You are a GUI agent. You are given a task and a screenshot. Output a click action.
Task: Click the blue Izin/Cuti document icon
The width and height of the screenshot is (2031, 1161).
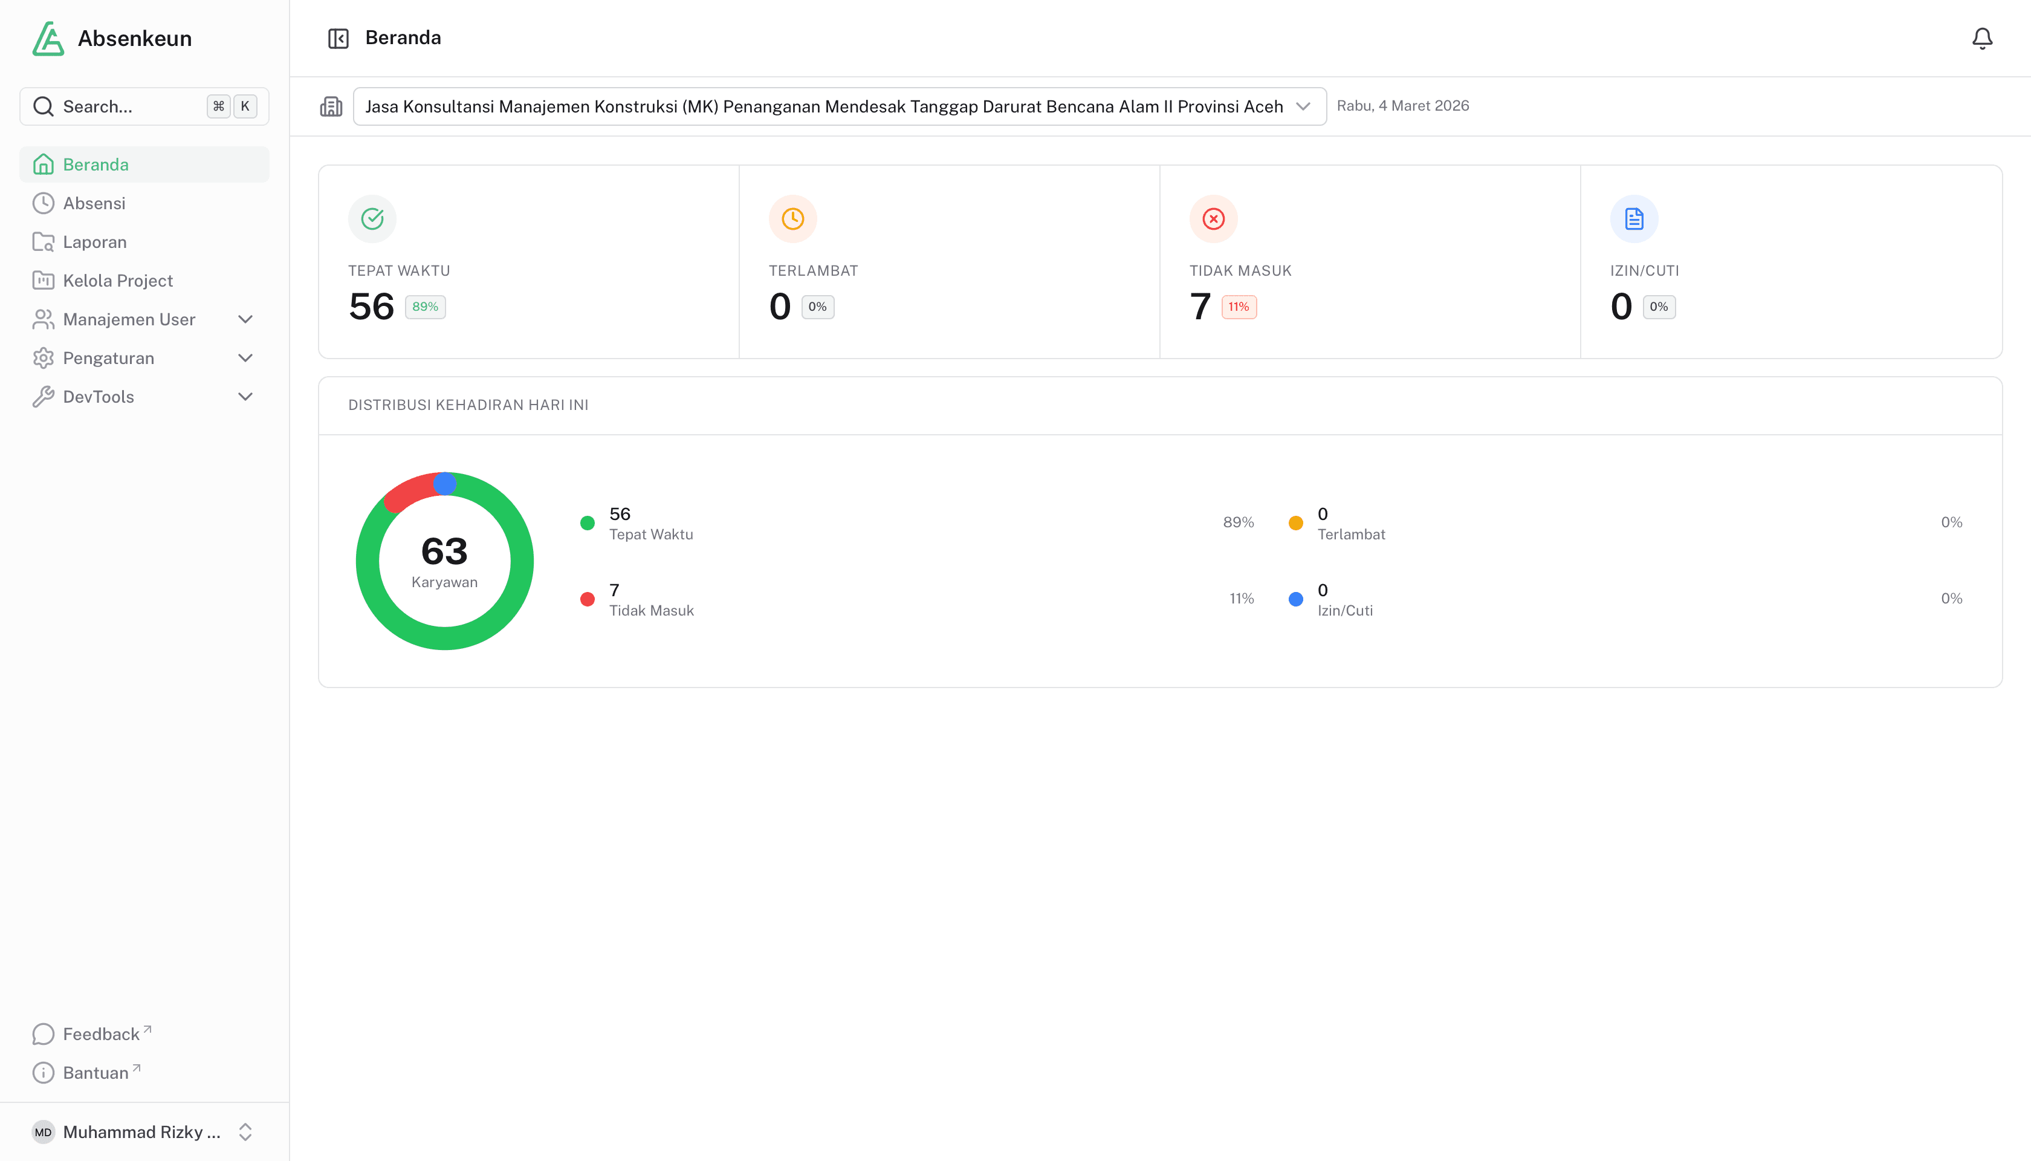(x=1634, y=218)
